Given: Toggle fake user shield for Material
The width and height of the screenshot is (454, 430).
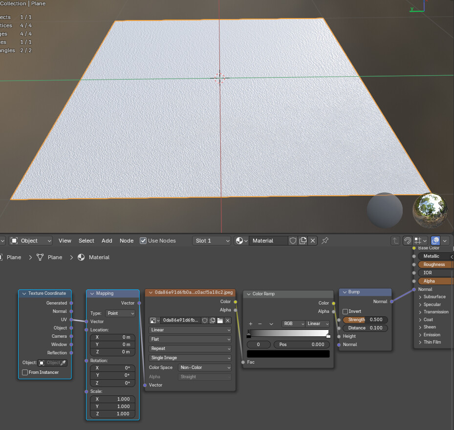Looking at the screenshot, I should 293,241.
